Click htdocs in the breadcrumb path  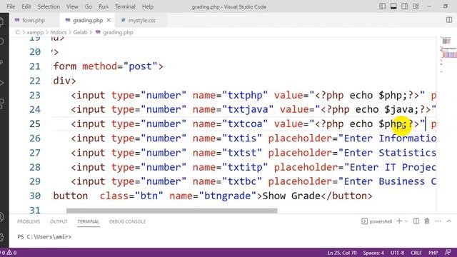coord(59,32)
